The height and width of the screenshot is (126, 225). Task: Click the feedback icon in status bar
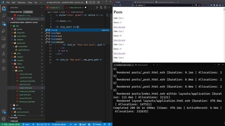(105, 125)
